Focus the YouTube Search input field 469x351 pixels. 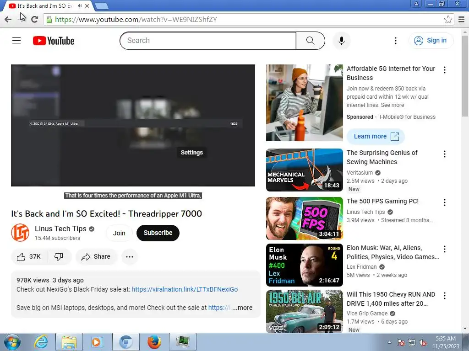[208, 41]
